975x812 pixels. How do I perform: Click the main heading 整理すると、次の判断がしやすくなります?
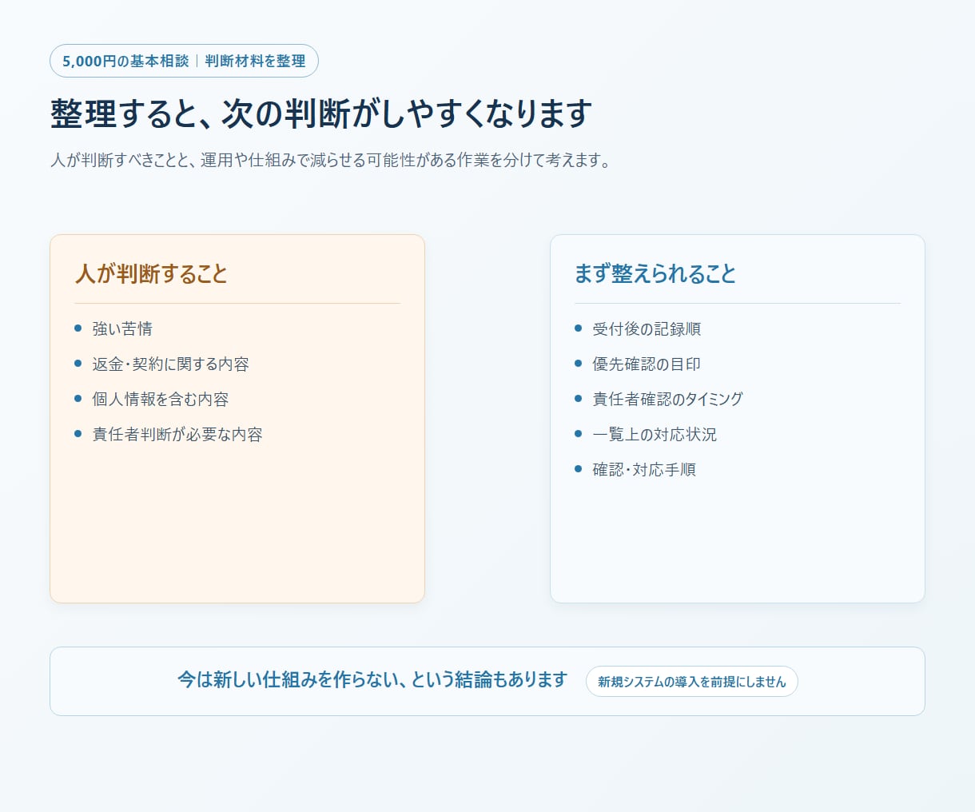click(x=321, y=113)
